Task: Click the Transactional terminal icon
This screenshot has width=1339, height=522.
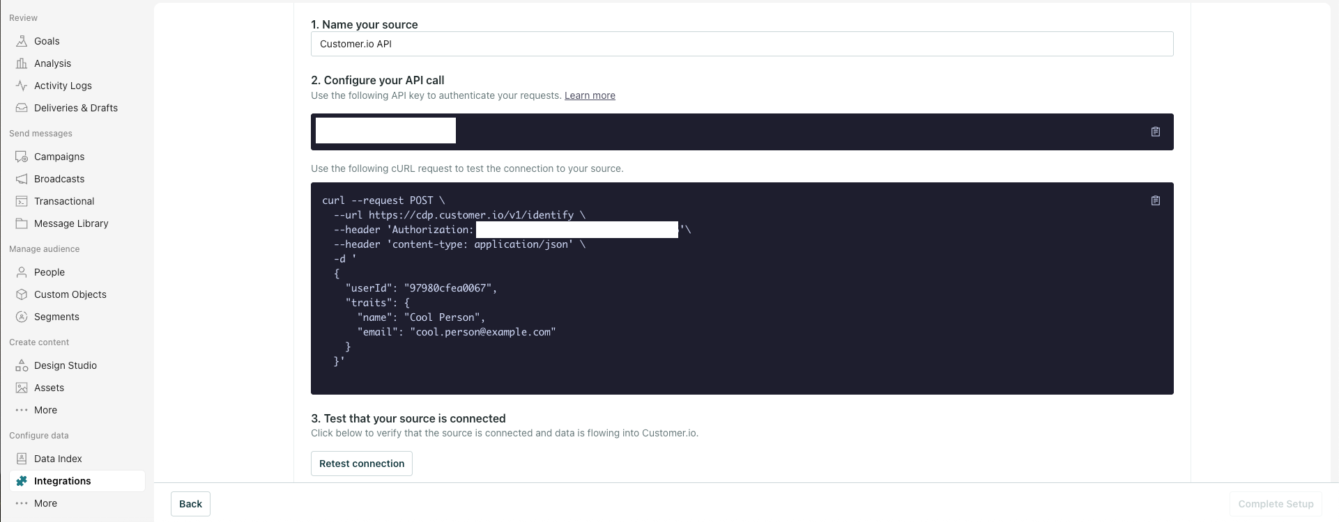Action: pos(22,201)
